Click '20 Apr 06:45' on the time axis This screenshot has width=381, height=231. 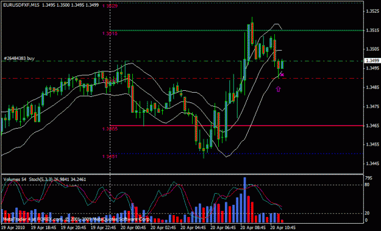[223, 227]
